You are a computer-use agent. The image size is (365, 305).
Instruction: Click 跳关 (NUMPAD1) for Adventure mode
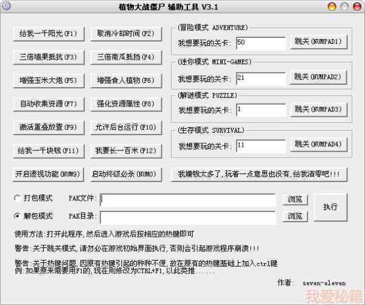pyautogui.click(x=319, y=42)
